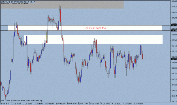
Task: Click the '13 Oct 02:00' time axis label
Action: (27, 104)
